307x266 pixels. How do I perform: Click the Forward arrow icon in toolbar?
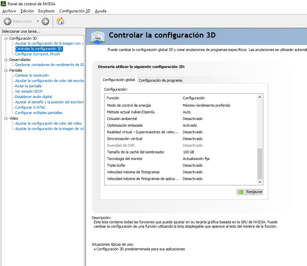(x=45, y=21)
